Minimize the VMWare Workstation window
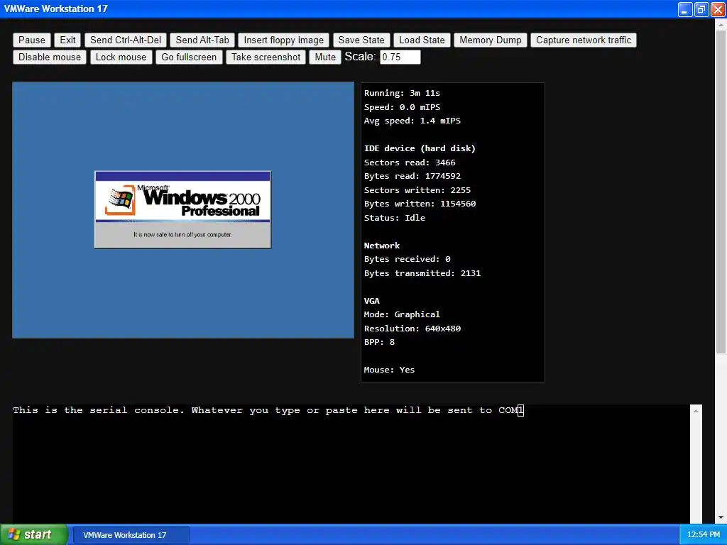Viewport: 727px width, 545px height. tap(685, 10)
